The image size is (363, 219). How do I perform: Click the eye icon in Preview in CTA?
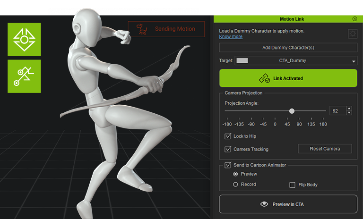pyautogui.click(x=265, y=204)
